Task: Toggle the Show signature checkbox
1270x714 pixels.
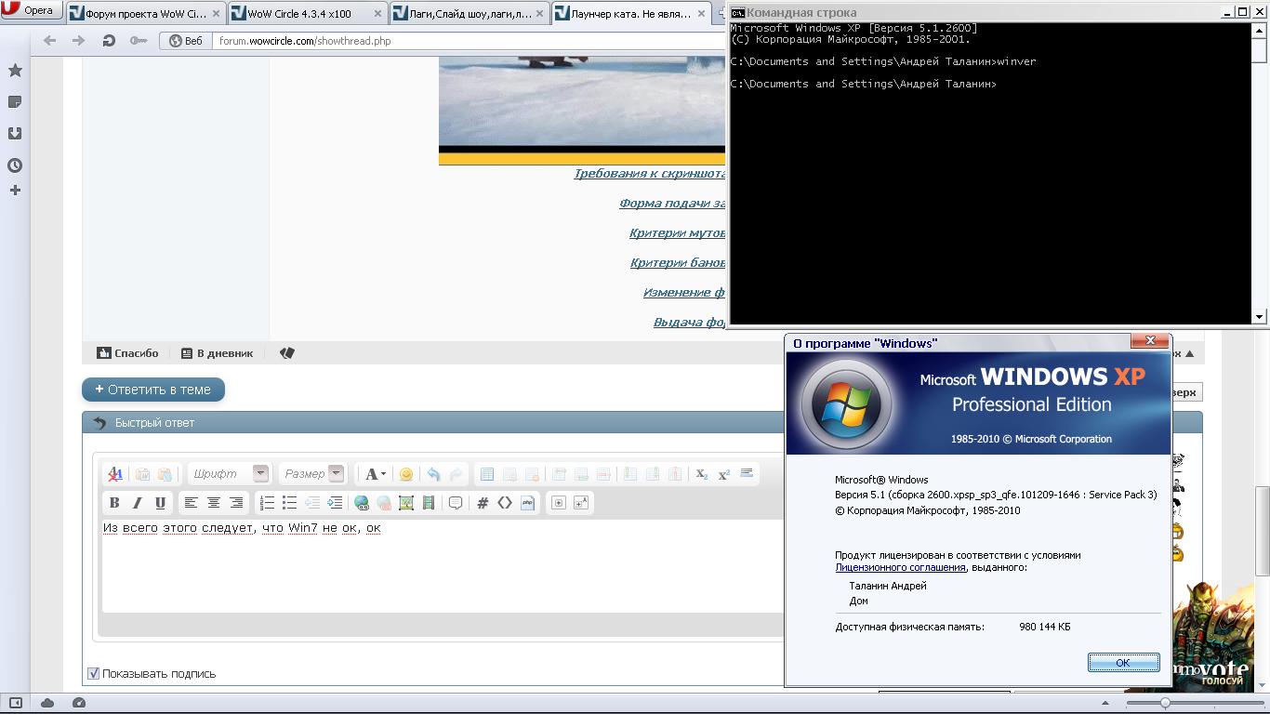Action: (93, 673)
